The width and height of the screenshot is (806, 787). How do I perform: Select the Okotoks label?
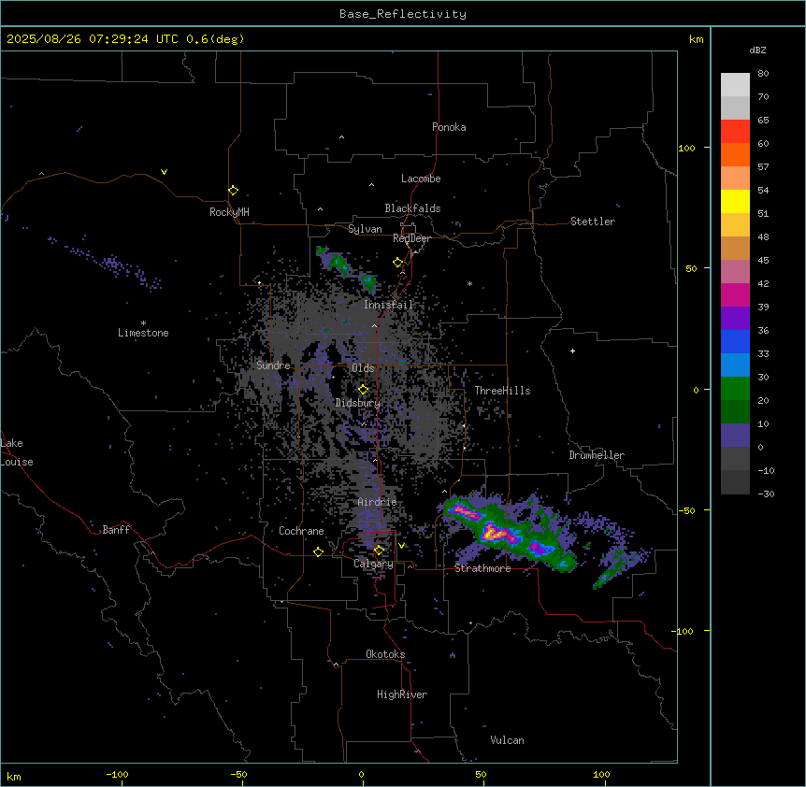(x=385, y=654)
